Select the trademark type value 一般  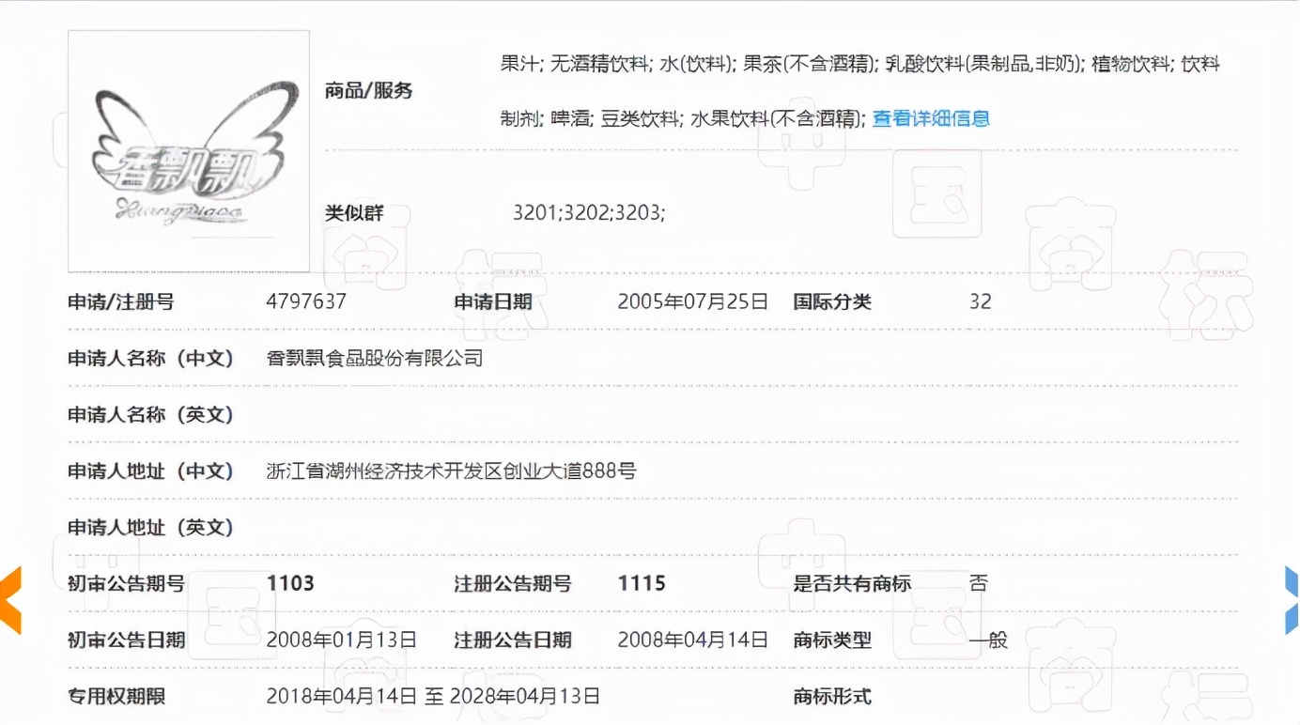pos(988,640)
